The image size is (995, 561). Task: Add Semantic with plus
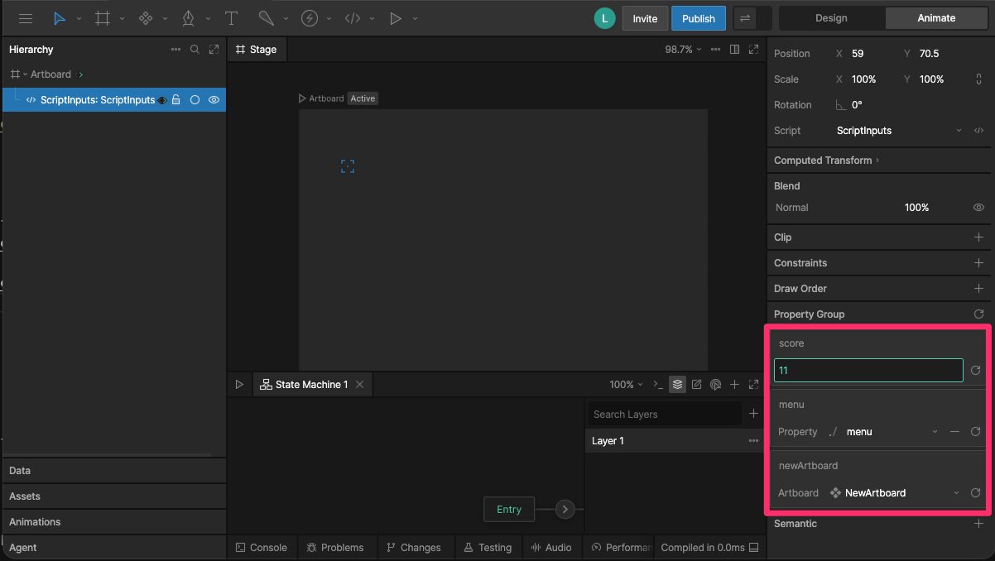click(x=979, y=524)
